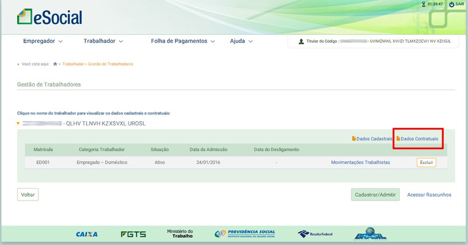Click the SAIR power icon

(452, 4)
